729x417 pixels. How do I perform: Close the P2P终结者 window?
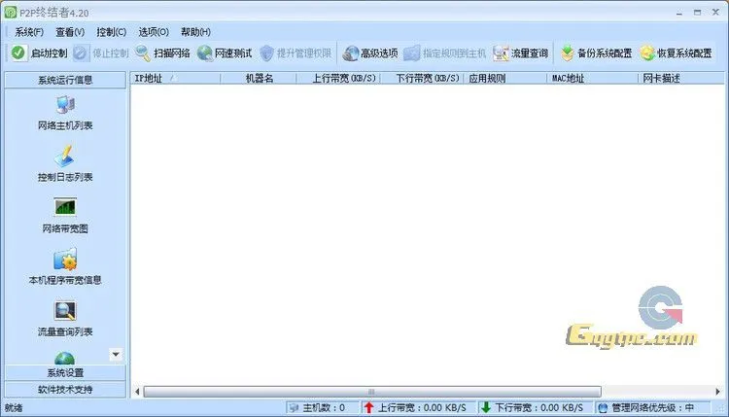(715, 12)
